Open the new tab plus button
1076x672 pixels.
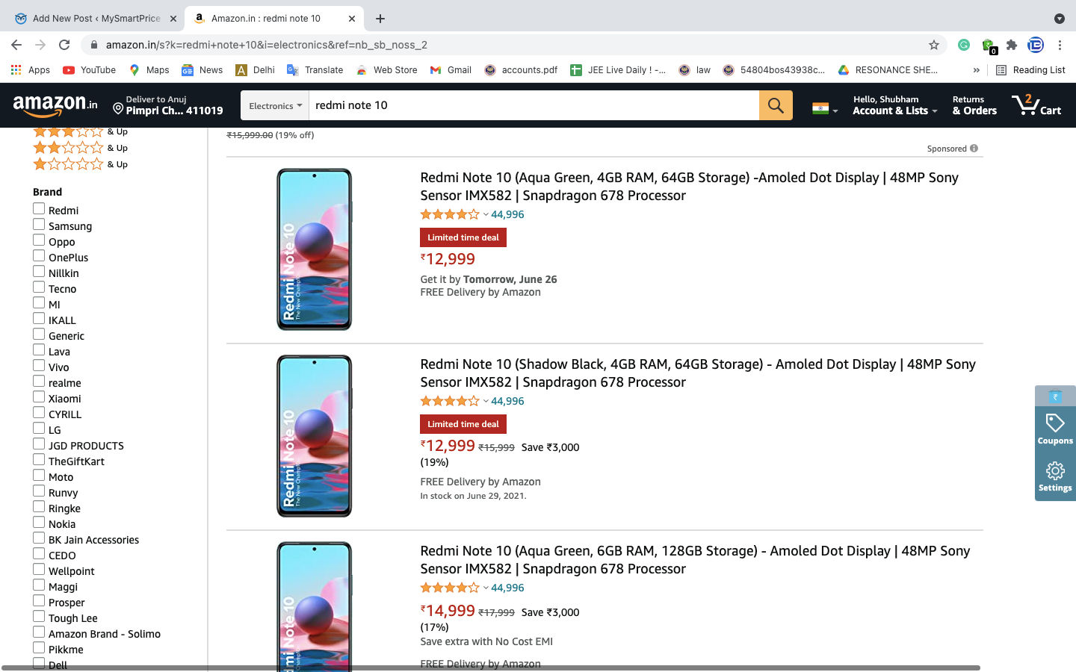pyautogui.click(x=380, y=19)
